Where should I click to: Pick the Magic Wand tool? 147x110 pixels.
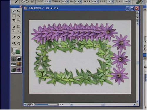tap(19, 16)
